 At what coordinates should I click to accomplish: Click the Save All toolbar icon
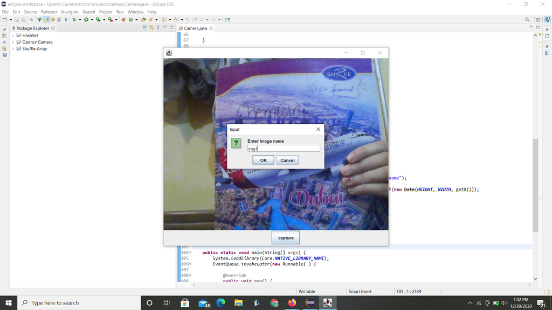click(x=23, y=20)
